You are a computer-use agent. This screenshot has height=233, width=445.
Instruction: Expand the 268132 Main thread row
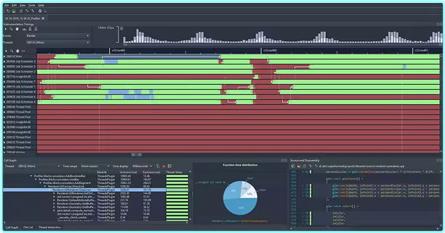pyautogui.click(x=5, y=56)
